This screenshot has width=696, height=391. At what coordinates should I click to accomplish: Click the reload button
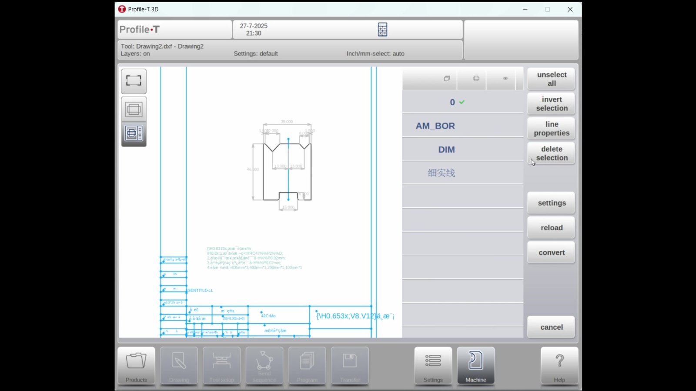tap(551, 228)
